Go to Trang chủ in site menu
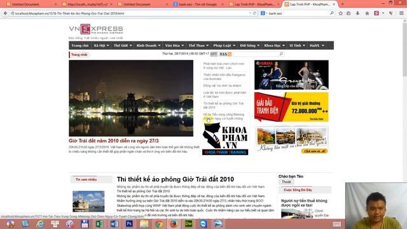407x229 pixels. [x=80, y=45]
